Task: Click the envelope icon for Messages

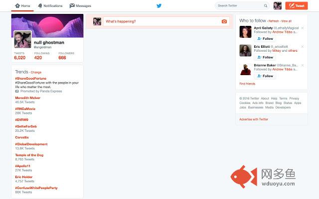Action: tap(72, 5)
